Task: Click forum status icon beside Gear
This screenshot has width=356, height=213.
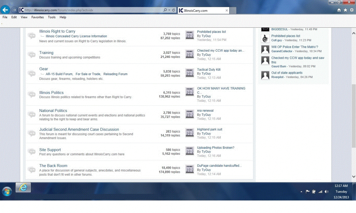Action: 31,73
